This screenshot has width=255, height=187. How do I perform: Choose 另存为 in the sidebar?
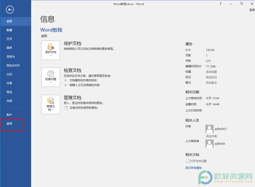[16, 57]
